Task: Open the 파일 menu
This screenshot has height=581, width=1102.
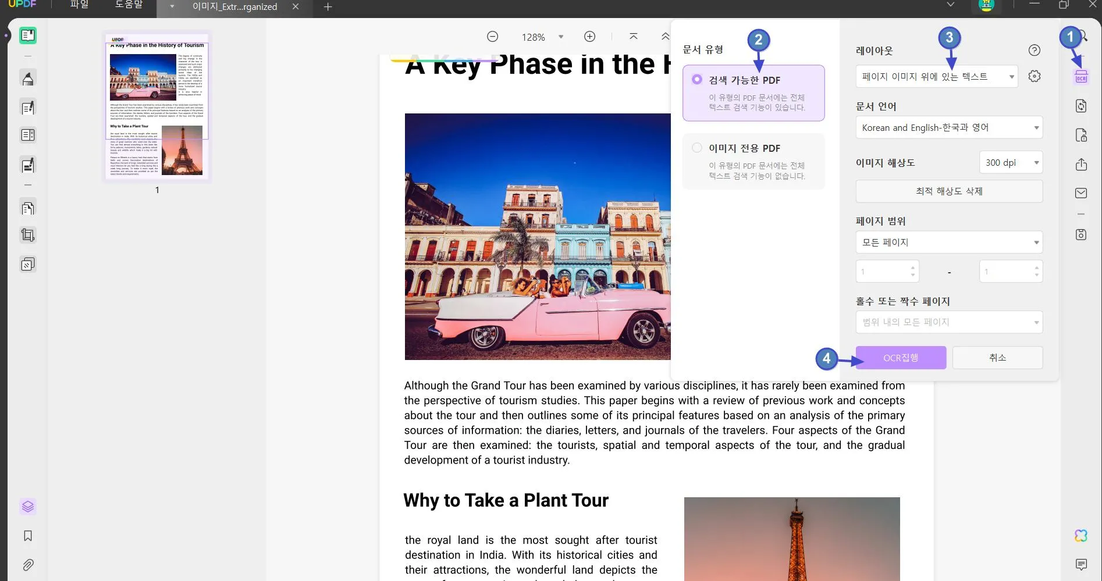Action: click(79, 5)
